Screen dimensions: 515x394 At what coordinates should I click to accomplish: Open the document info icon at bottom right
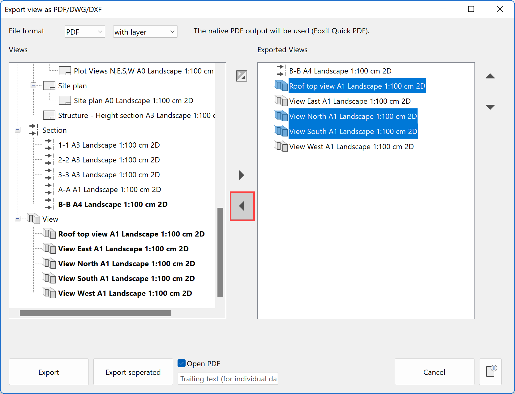pyautogui.click(x=491, y=372)
